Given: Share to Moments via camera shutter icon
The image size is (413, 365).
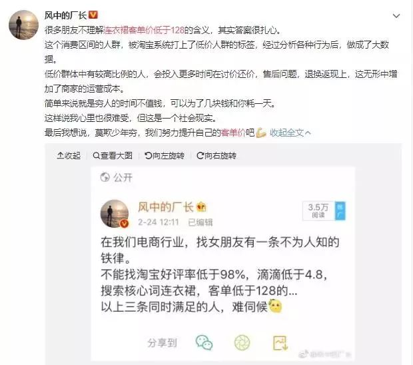Looking at the screenshot, I should [x=242, y=342].
